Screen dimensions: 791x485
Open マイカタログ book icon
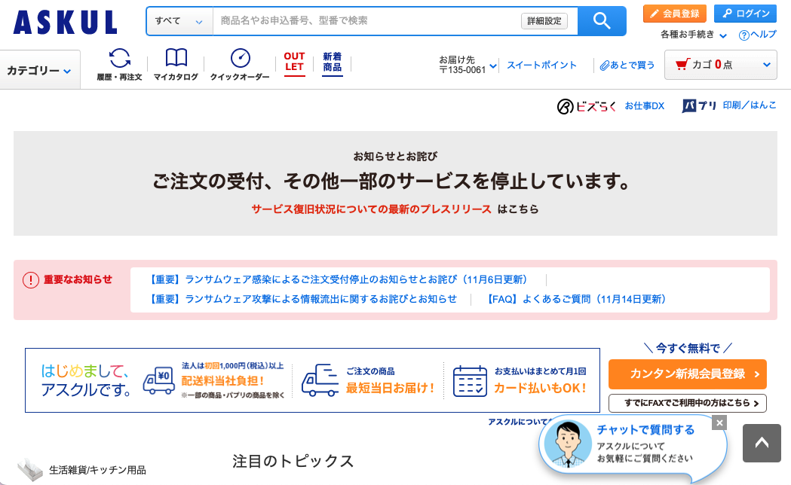pyautogui.click(x=176, y=65)
